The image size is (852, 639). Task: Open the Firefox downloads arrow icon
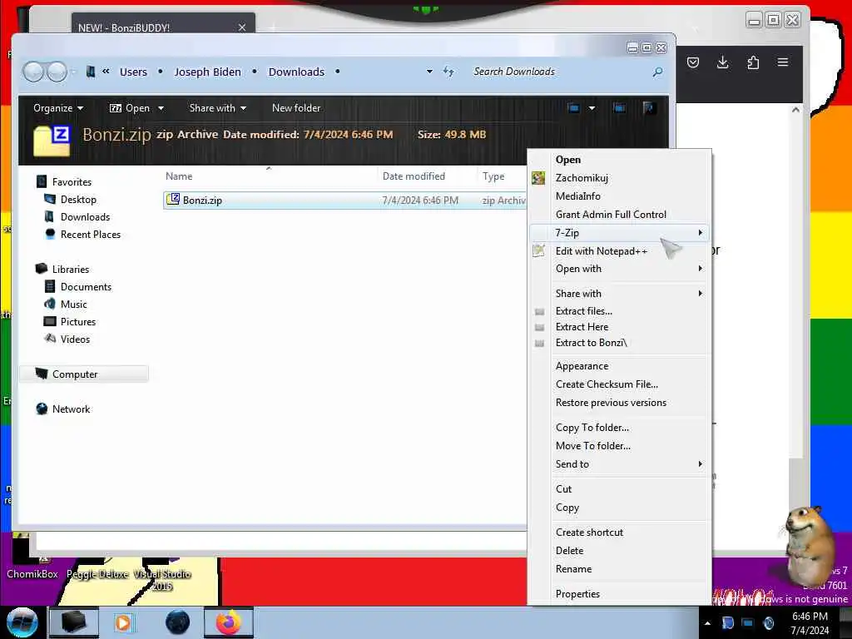(x=723, y=62)
